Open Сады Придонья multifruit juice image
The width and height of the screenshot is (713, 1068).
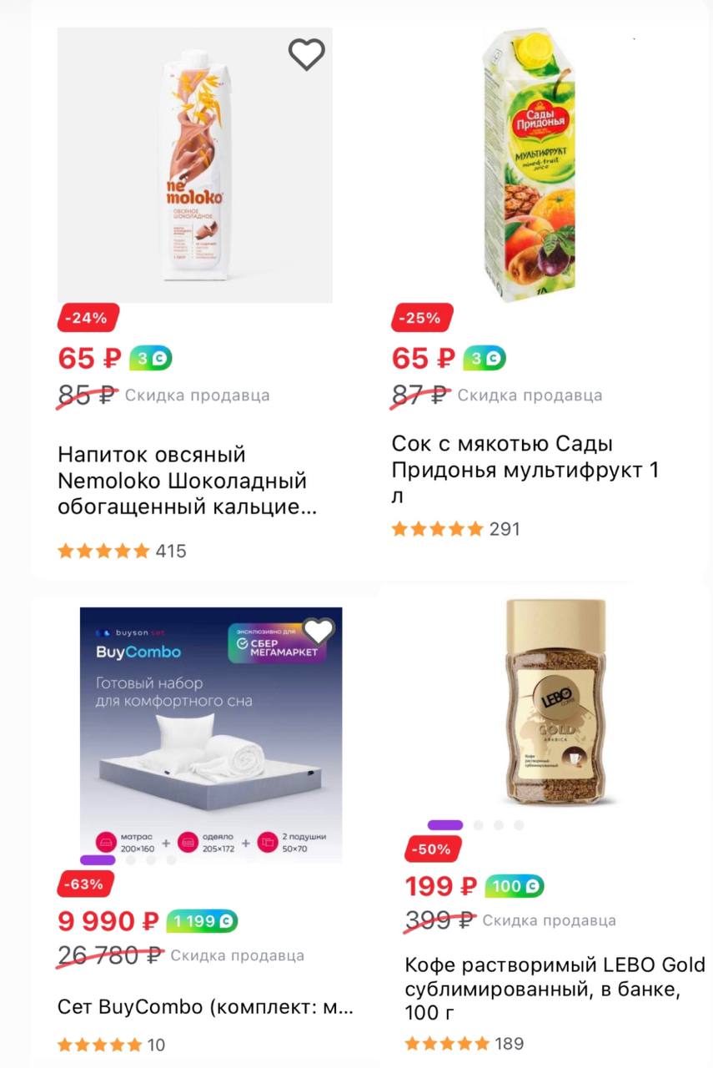tap(530, 165)
